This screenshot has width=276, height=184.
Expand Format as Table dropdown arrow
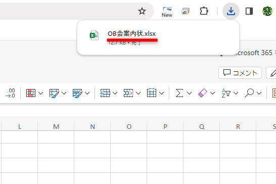click(64, 93)
